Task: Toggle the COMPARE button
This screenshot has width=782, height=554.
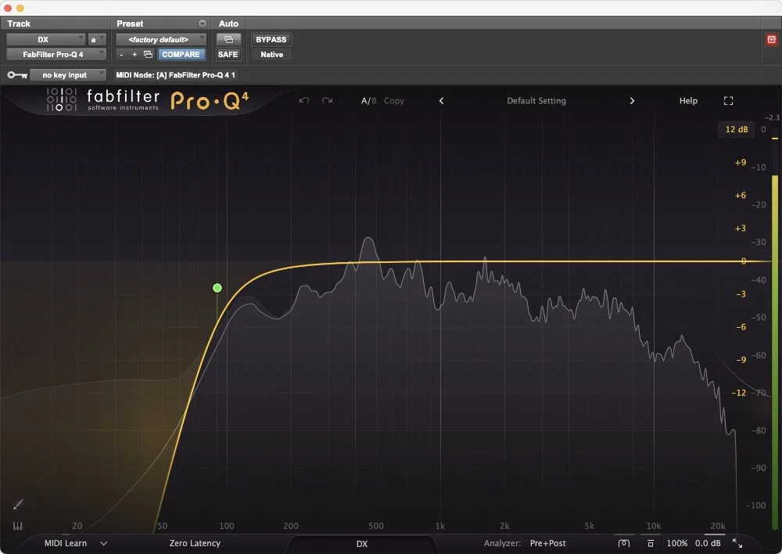Action: 181,55
